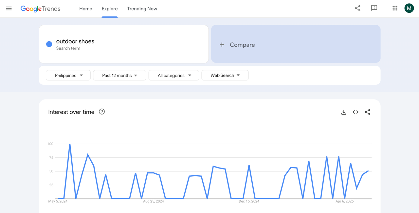The image size is (419, 213).
Task: Click the blue color dot beside outdoor shoes
Action: pos(49,44)
